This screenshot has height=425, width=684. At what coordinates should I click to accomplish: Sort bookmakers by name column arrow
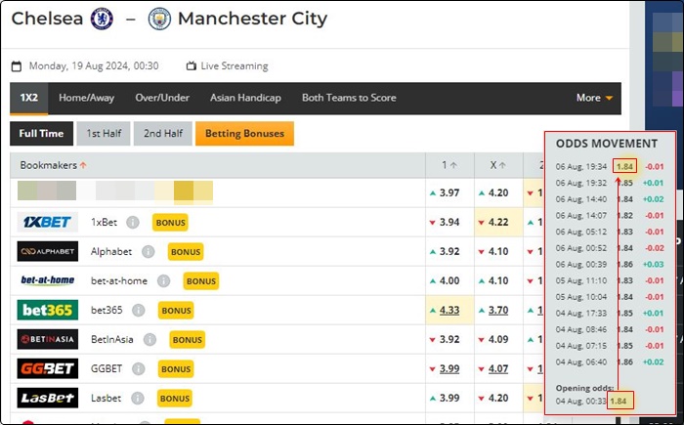(83, 165)
